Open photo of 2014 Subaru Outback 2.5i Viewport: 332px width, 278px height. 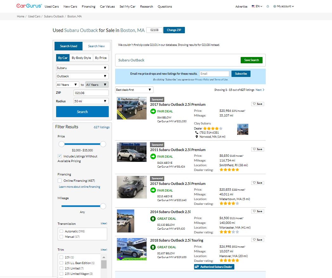click(x=126, y=221)
